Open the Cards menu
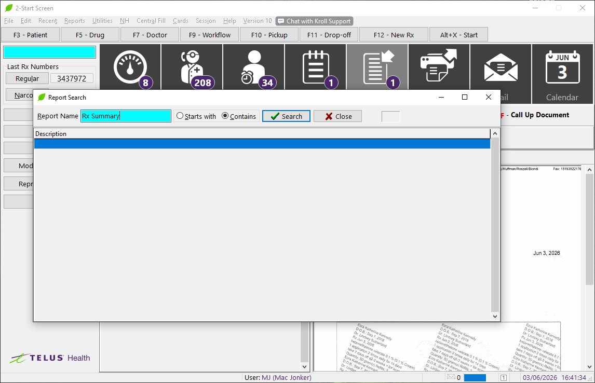This screenshot has width=595, height=383. [x=181, y=21]
